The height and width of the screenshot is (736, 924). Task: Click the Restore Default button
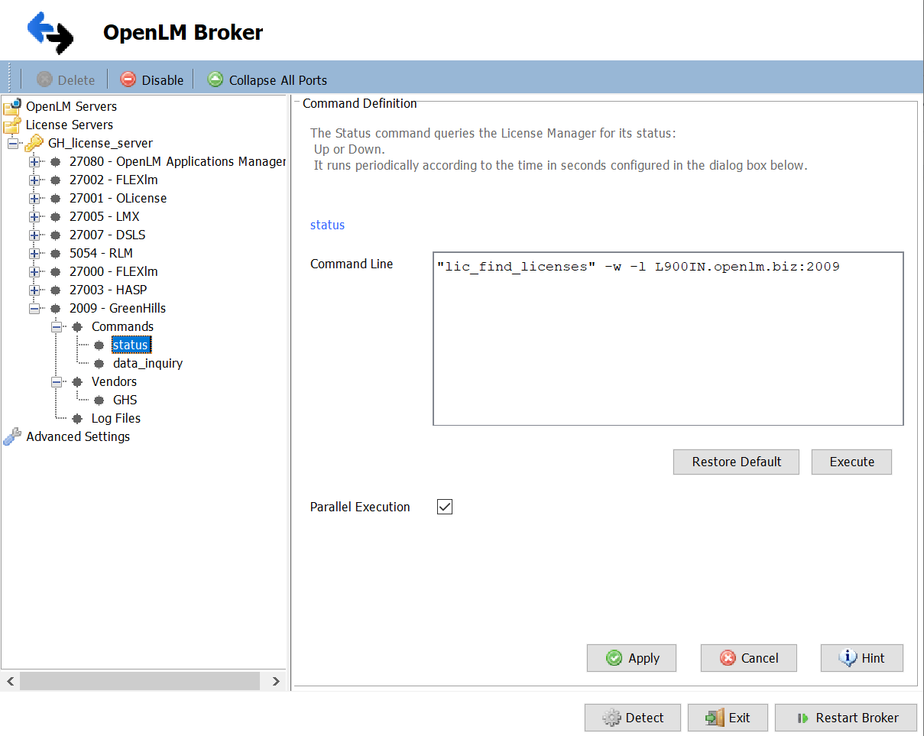click(x=735, y=462)
